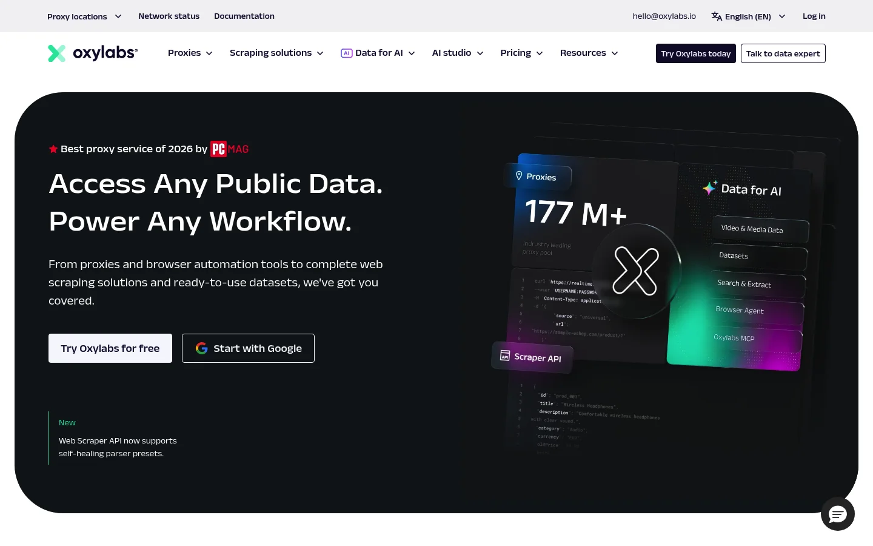
Task: Click the PCMag logo
Action: 230,149
